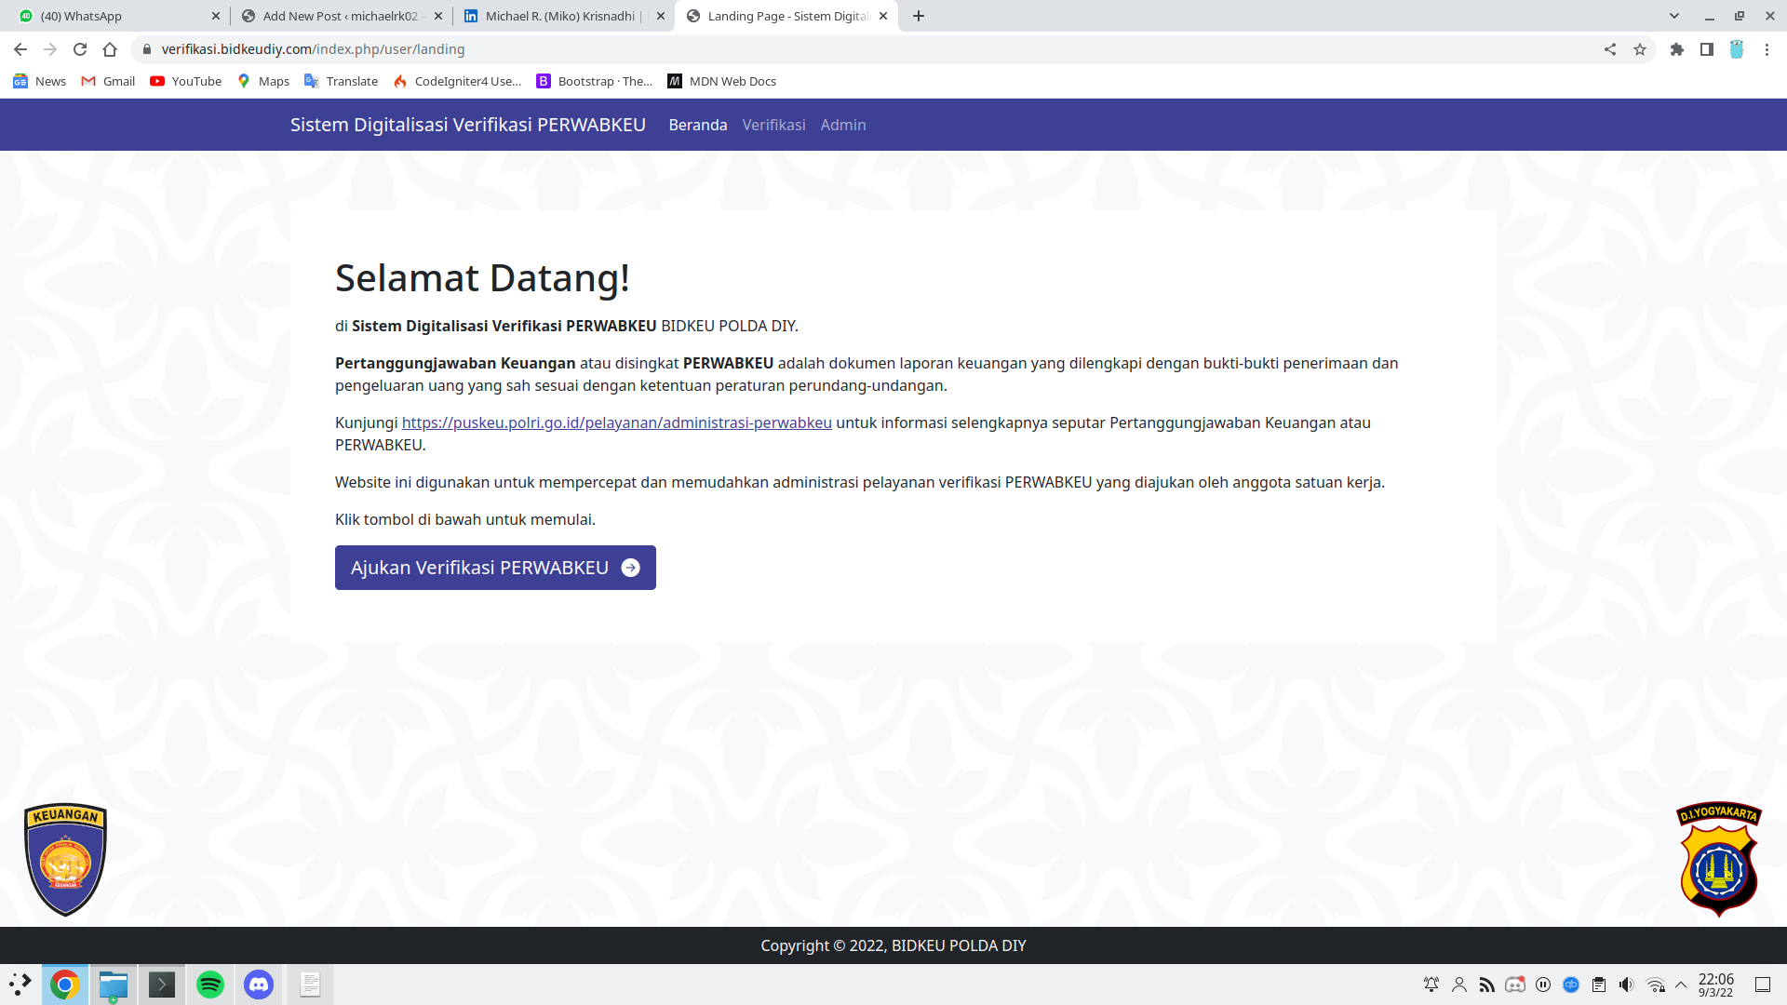Bookmark this page with star icon
The height and width of the screenshot is (1005, 1787).
(1640, 49)
